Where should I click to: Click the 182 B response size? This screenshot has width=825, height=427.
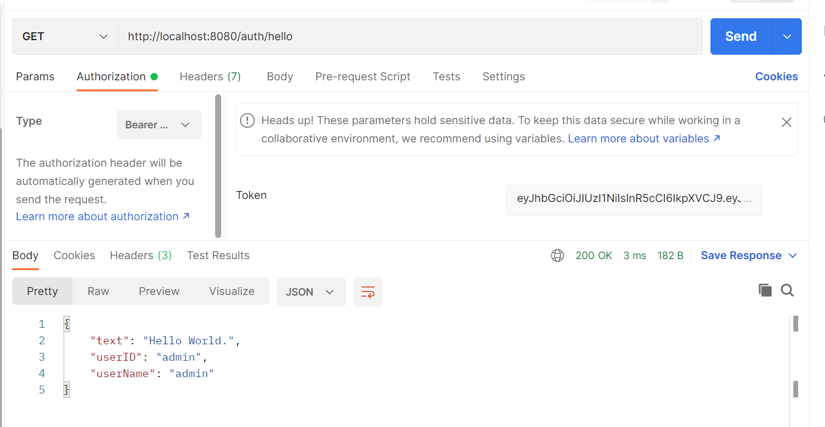670,255
